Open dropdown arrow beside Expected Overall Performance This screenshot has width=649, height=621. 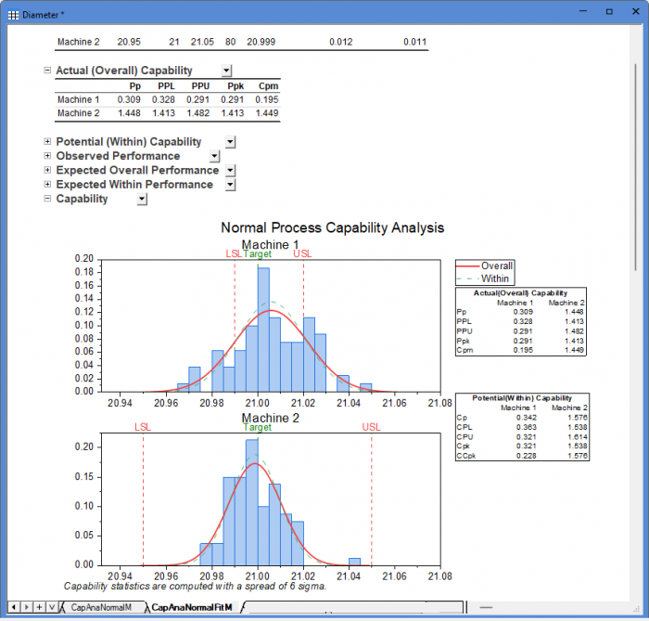pyautogui.click(x=231, y=171)
